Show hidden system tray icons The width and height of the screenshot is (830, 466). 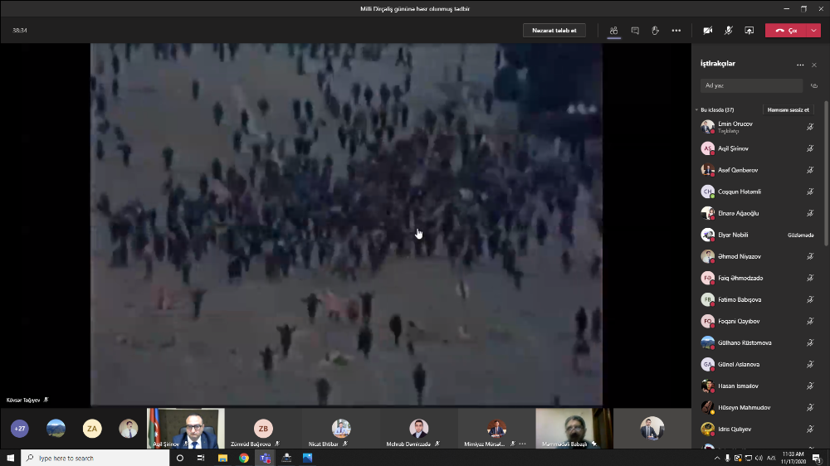[x=717, y=458]
